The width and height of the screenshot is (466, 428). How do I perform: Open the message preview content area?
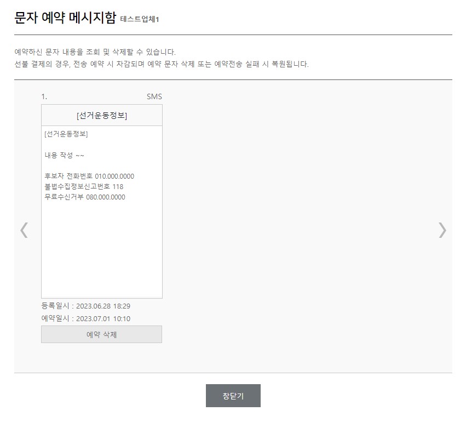point(101,211)
